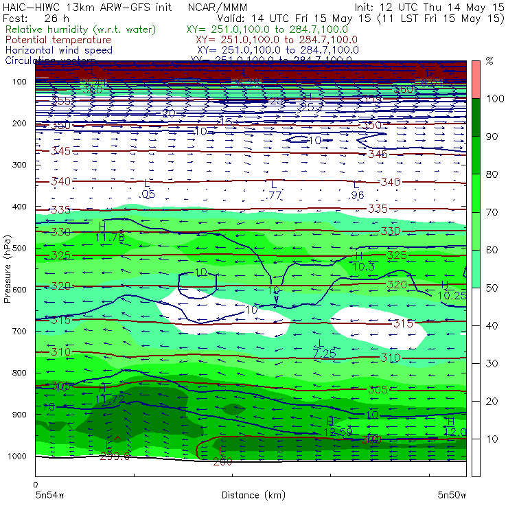This screenshot has width=508, height=508.
Task: Click the 'Valid: 14 UTC Fri 15 May 15' text
Action: coord(294,18)
